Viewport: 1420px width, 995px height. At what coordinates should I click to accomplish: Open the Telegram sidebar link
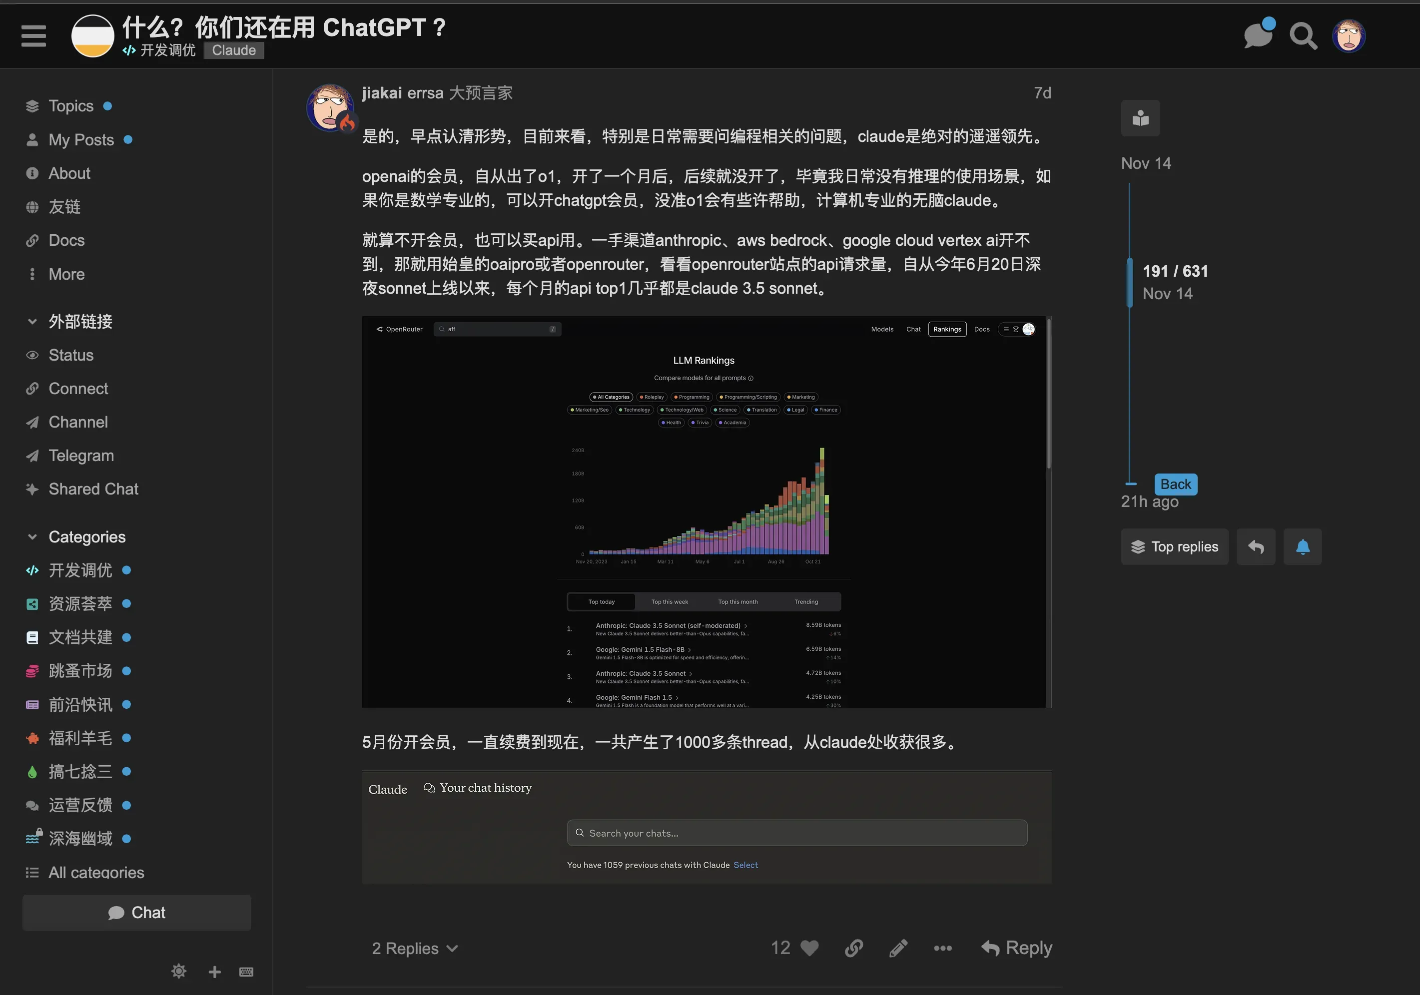coord(81,456)
